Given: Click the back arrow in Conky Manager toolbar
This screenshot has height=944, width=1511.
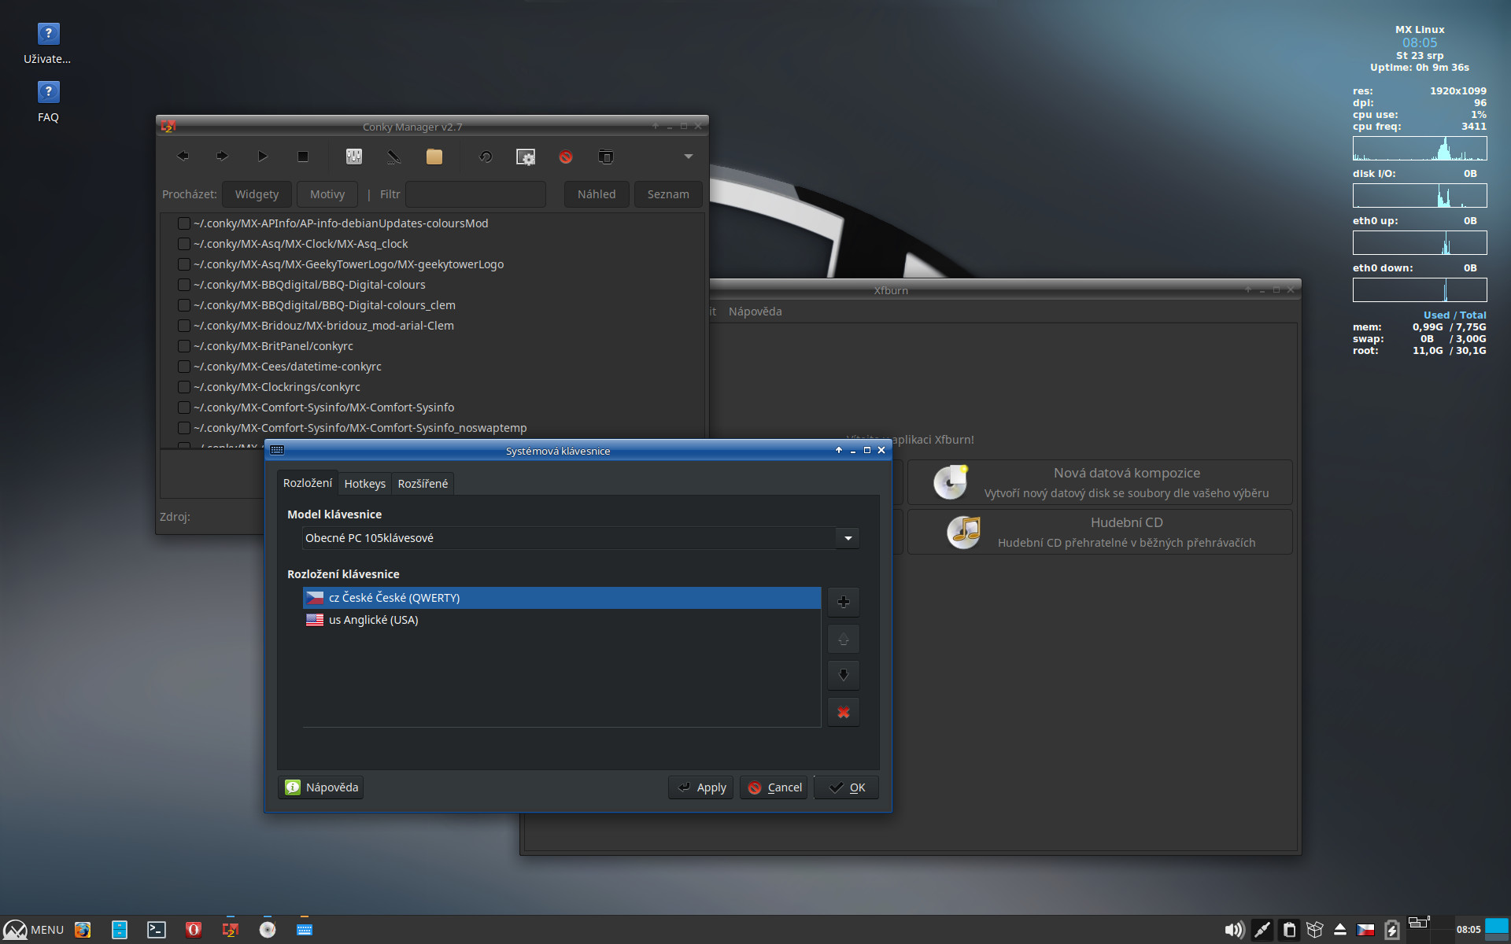Looking at the screenshot, I should pos(183,157).
